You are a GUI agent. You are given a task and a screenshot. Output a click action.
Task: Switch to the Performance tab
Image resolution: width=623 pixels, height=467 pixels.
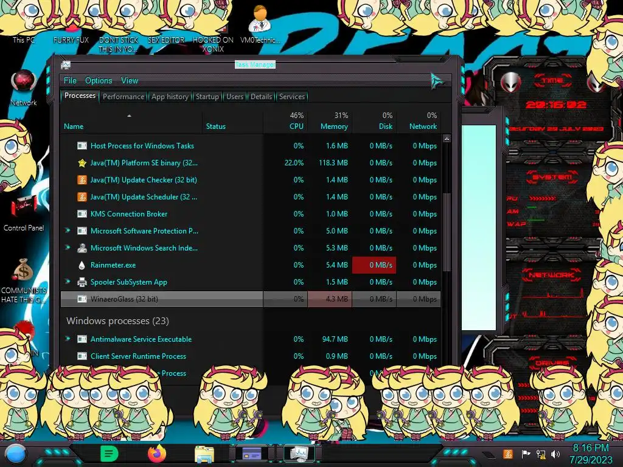click(x=124, y=97)
